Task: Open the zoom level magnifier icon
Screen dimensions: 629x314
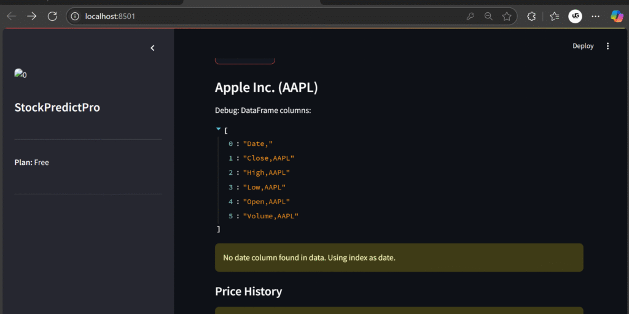Action: 488,17
